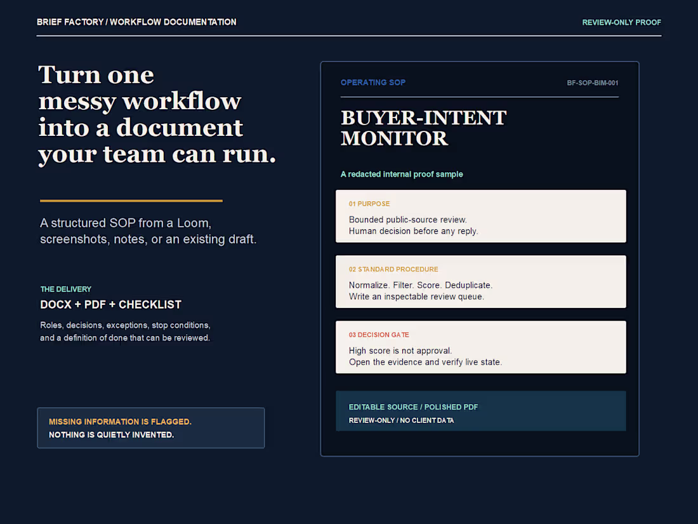Click the 'OPERATING SOP' label
This screenshot has height=524, width=698.
373,83
